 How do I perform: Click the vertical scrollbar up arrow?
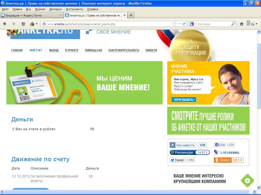coord(259,32)
